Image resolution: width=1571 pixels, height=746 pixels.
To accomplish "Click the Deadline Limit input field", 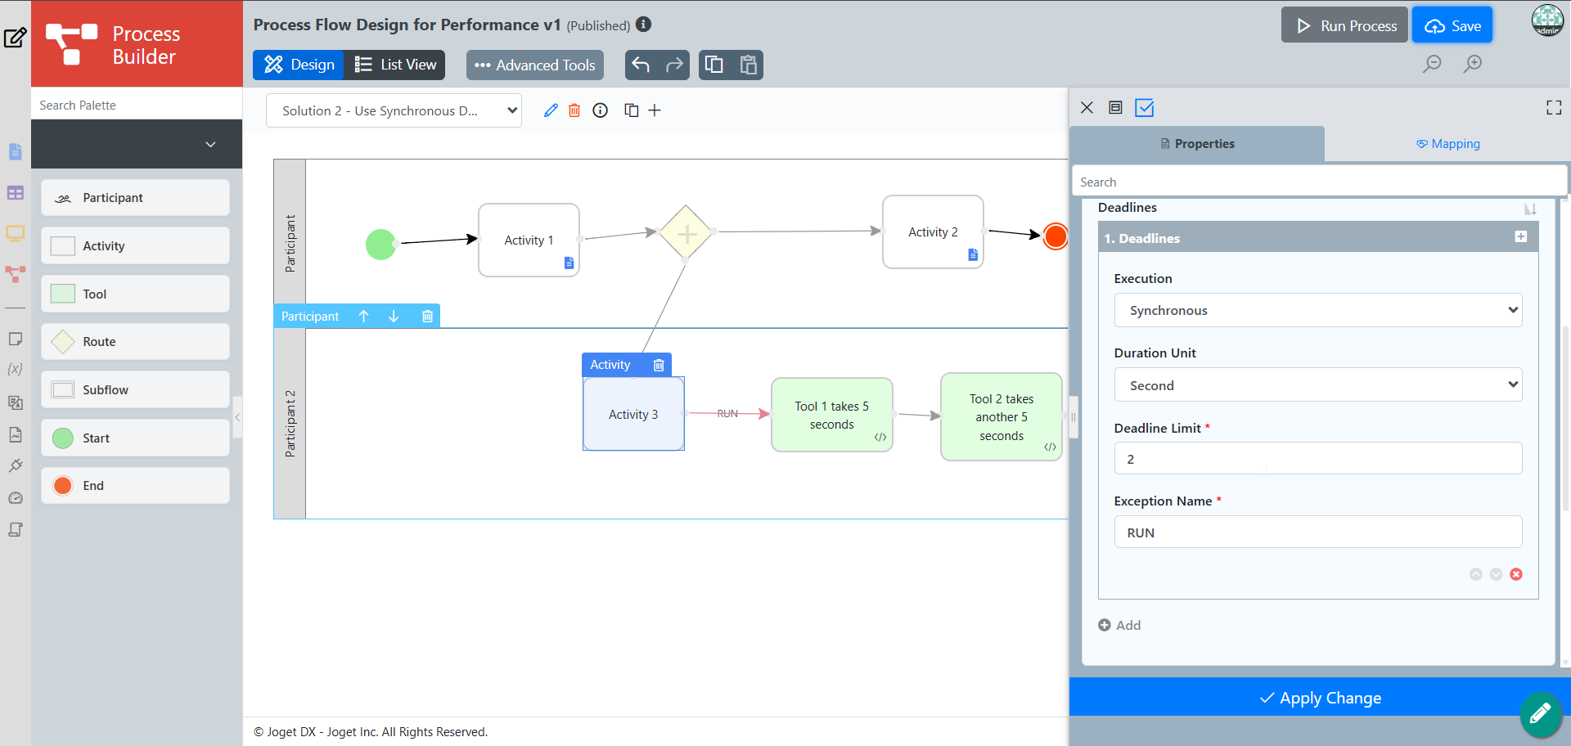I will [1318, 458].
